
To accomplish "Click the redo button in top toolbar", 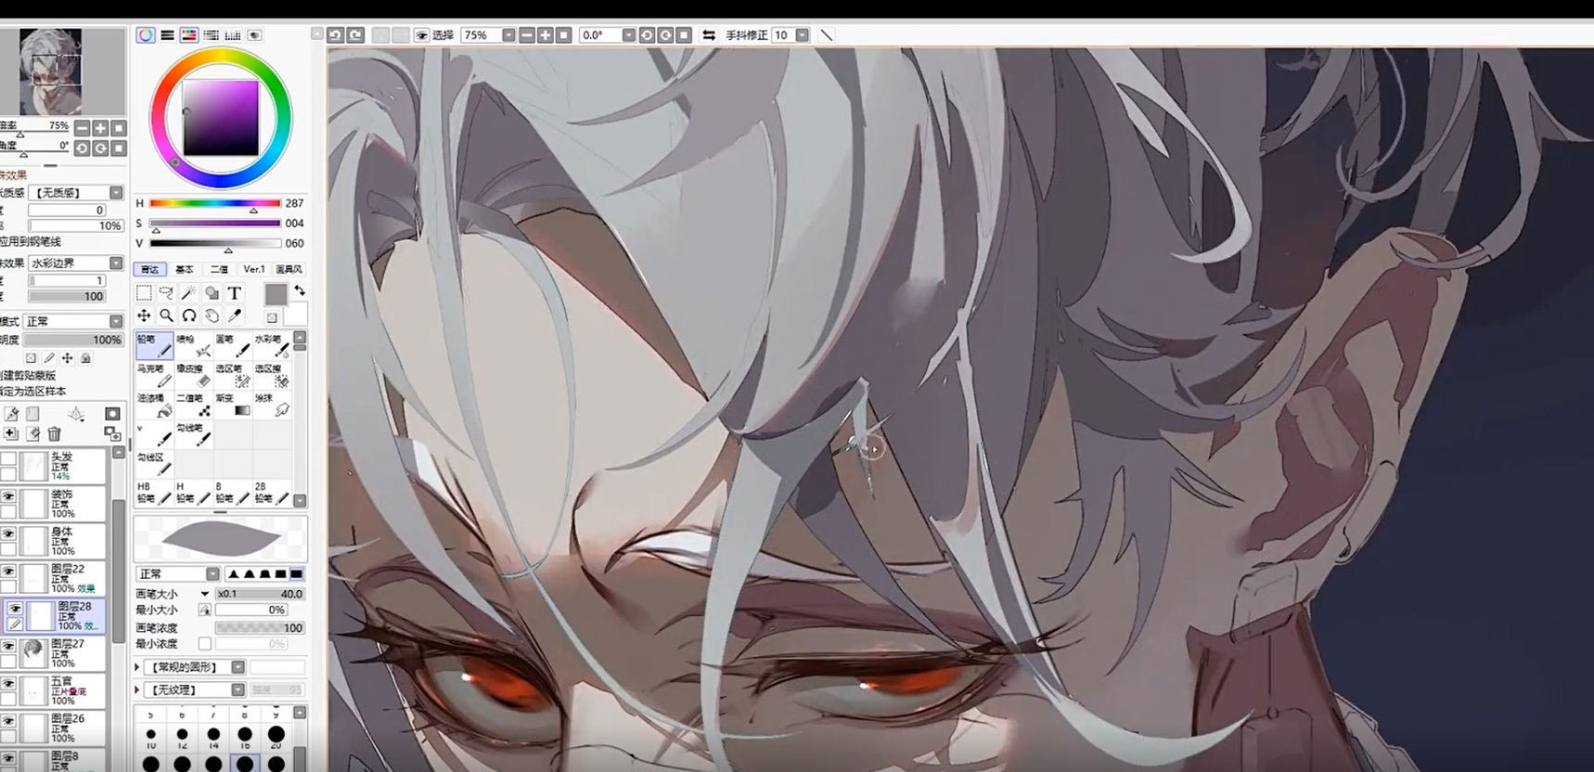I will point(355,35).
